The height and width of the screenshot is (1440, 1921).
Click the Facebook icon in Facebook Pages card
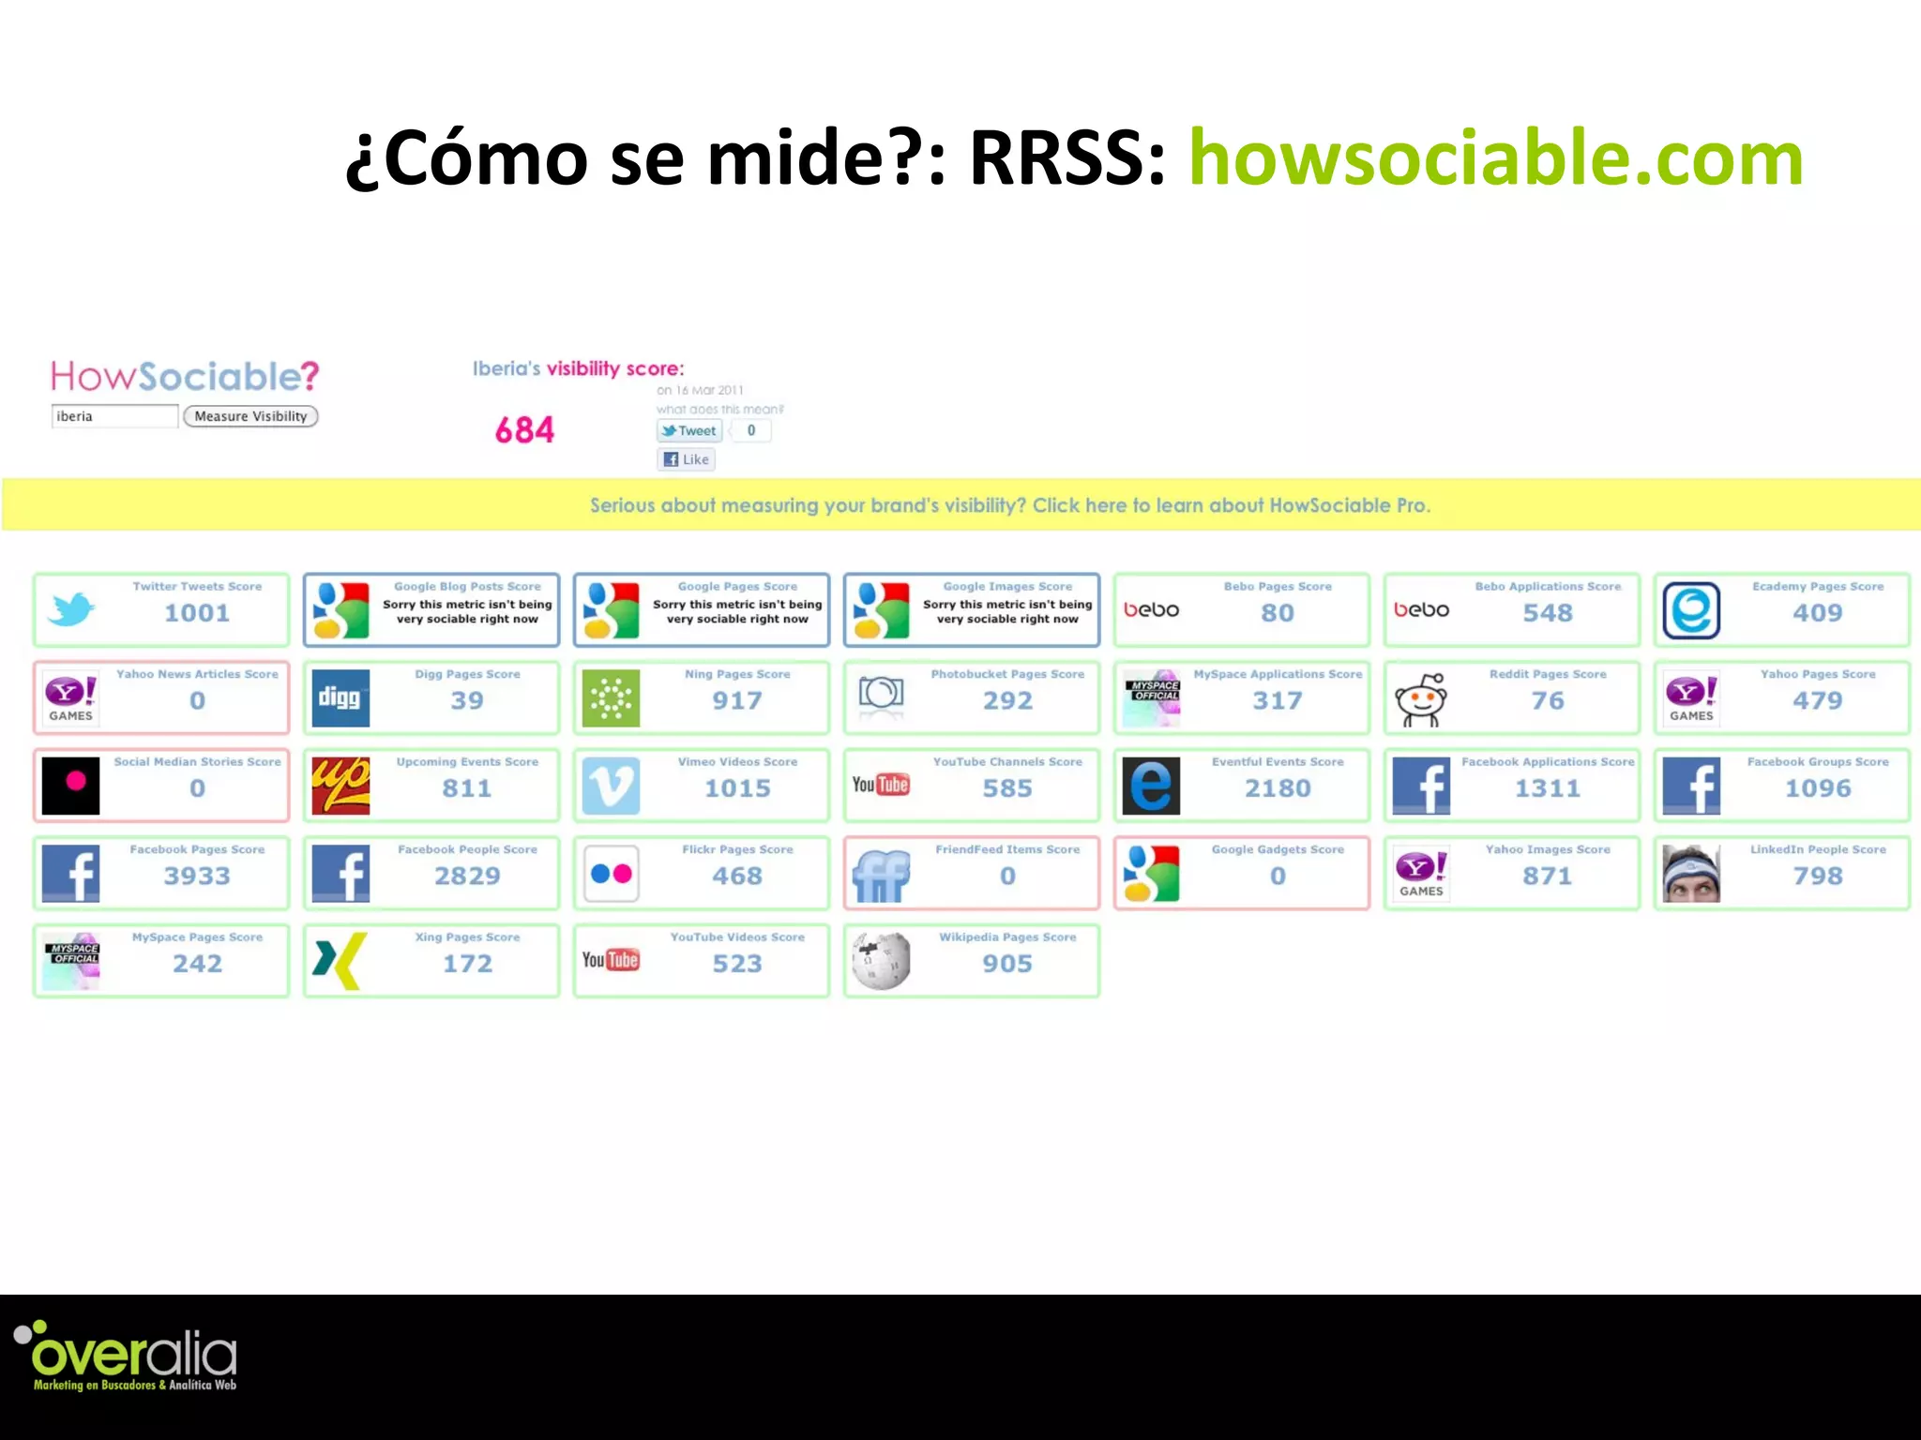[71, 874]
